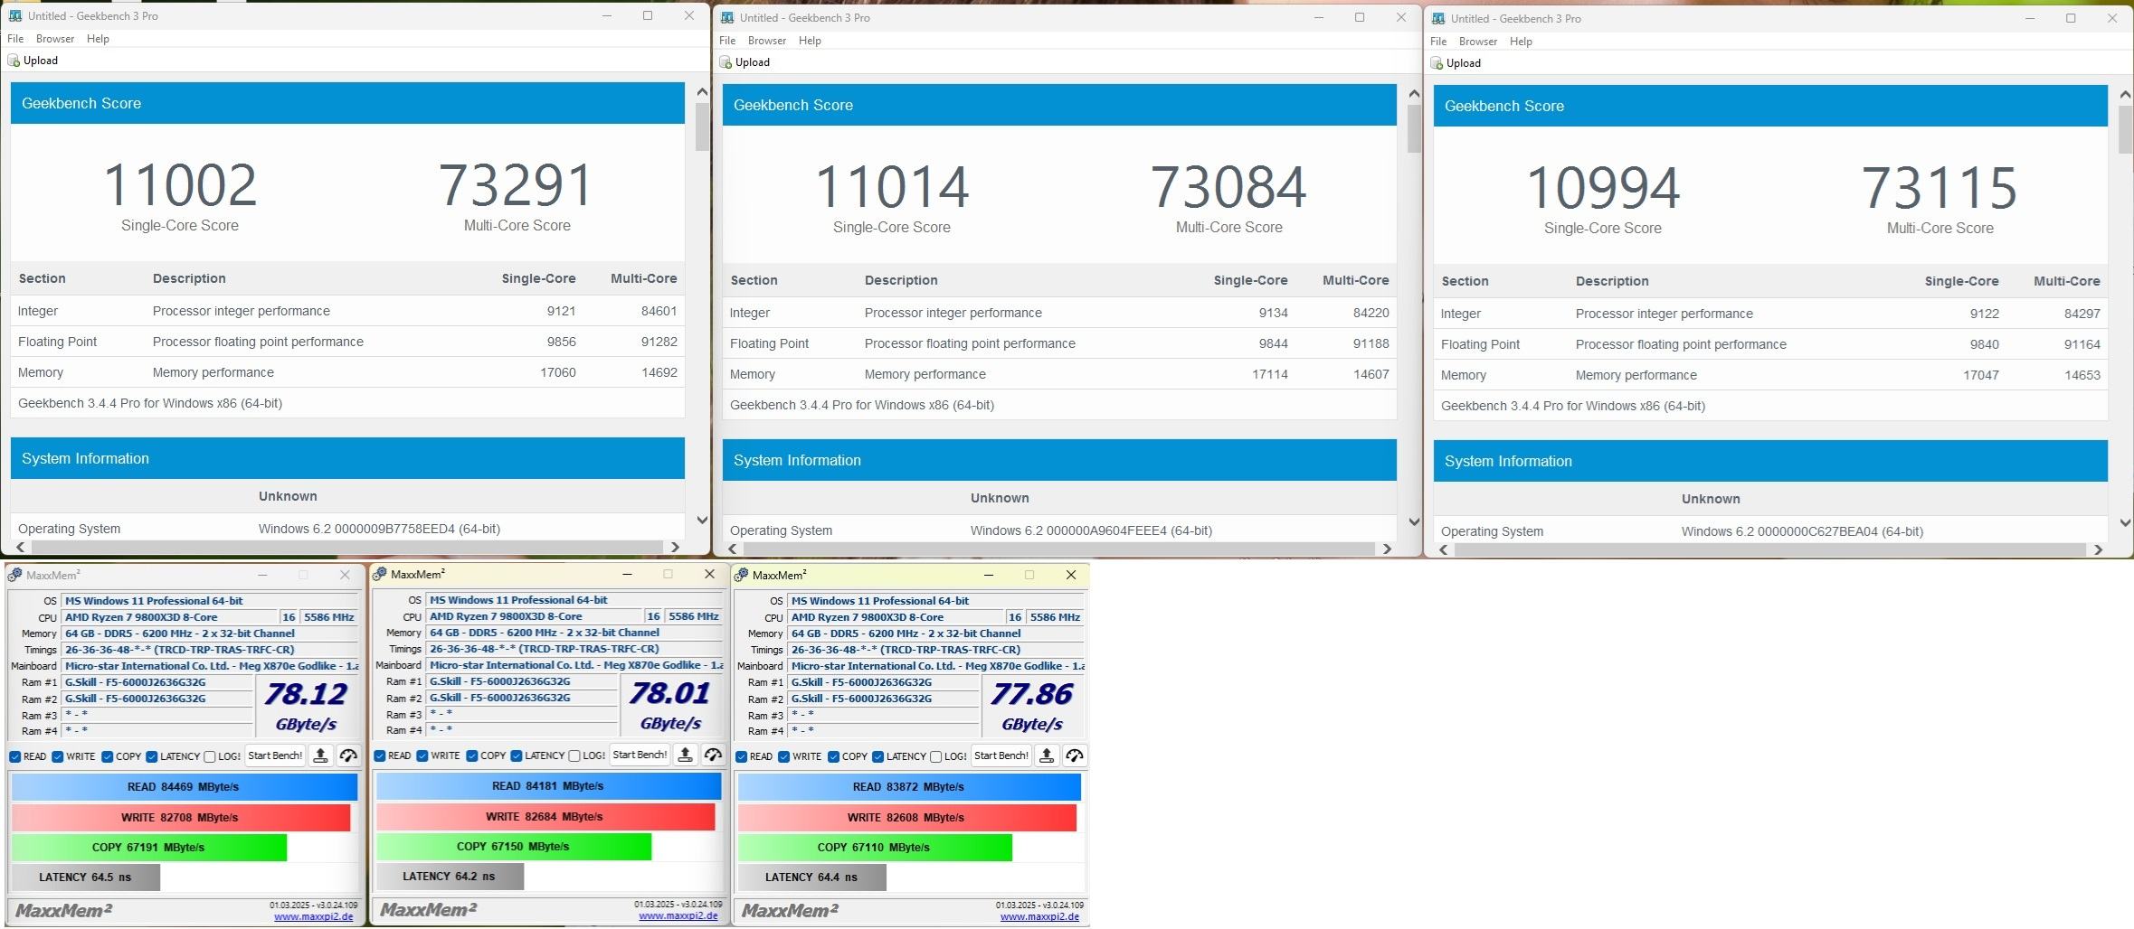Click the upload result icon in the 77.86 GByte/s MaxxMem window

[x=1047, y=755]
